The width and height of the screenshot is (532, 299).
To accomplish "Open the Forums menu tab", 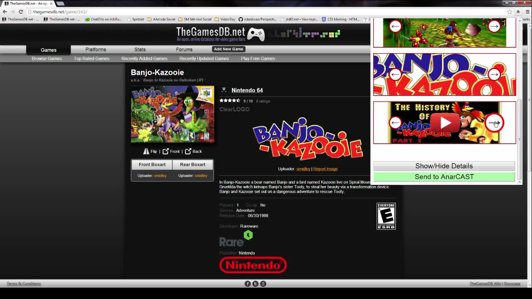I will point(184,49).
